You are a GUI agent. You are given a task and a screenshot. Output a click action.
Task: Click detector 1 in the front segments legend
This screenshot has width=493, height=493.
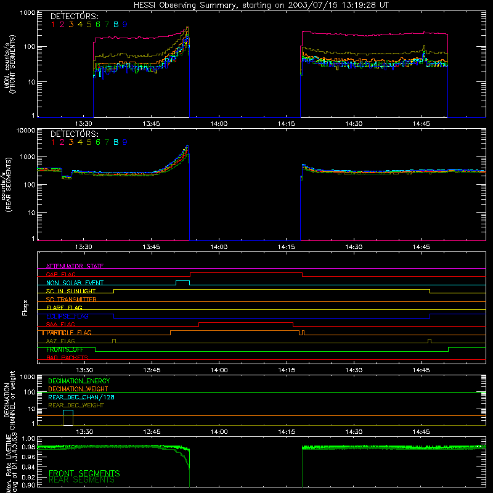(53, 25)
